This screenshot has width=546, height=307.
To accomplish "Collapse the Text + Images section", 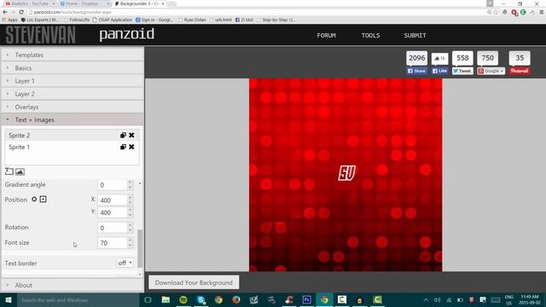I will point(73,119).
